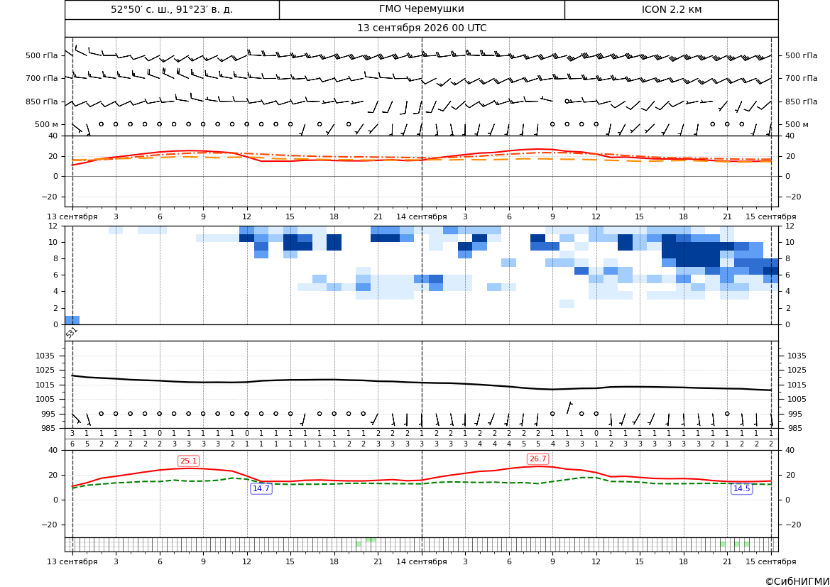Open the ©СибНИГМИ copyright text
Screen dimensions: 830x587
coord(797,581)
